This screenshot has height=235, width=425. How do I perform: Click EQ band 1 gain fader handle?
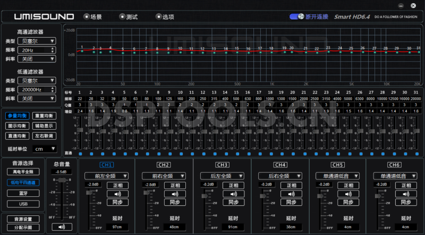pos(80,130)
